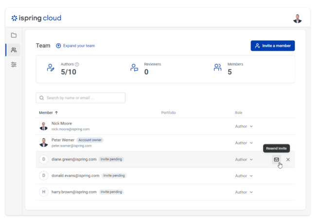This screenshot has height=223, width=320.
Task: Click nick.moore@ispring.com email
Action: pos(71,129)
